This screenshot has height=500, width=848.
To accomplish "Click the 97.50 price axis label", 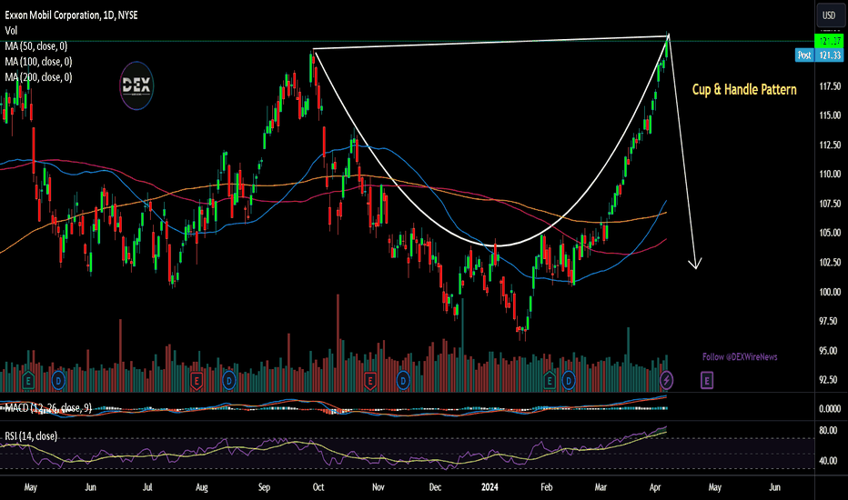I will (x=830, y=322).
